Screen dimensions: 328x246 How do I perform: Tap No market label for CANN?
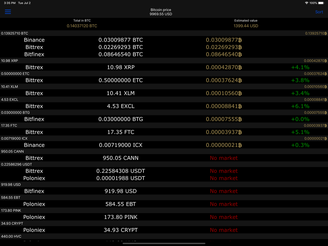[224, 158]
